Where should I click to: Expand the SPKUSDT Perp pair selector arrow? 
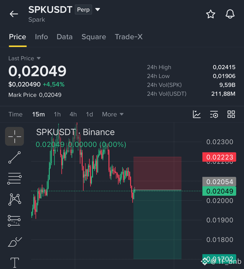coord(98,9)
